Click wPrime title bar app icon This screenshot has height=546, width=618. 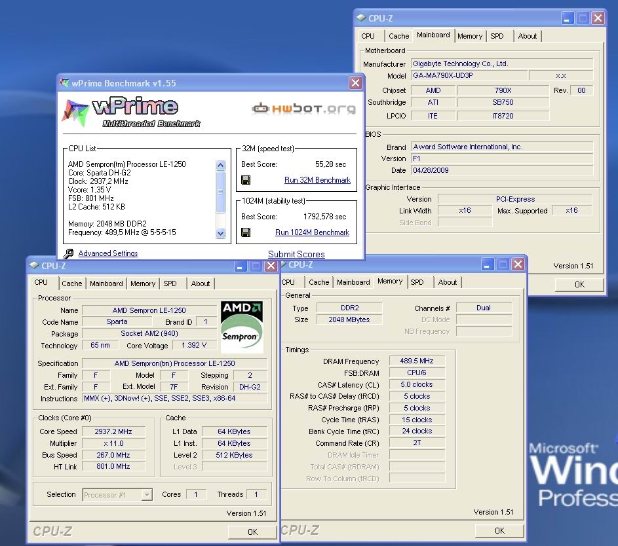[x=64, y=82]
